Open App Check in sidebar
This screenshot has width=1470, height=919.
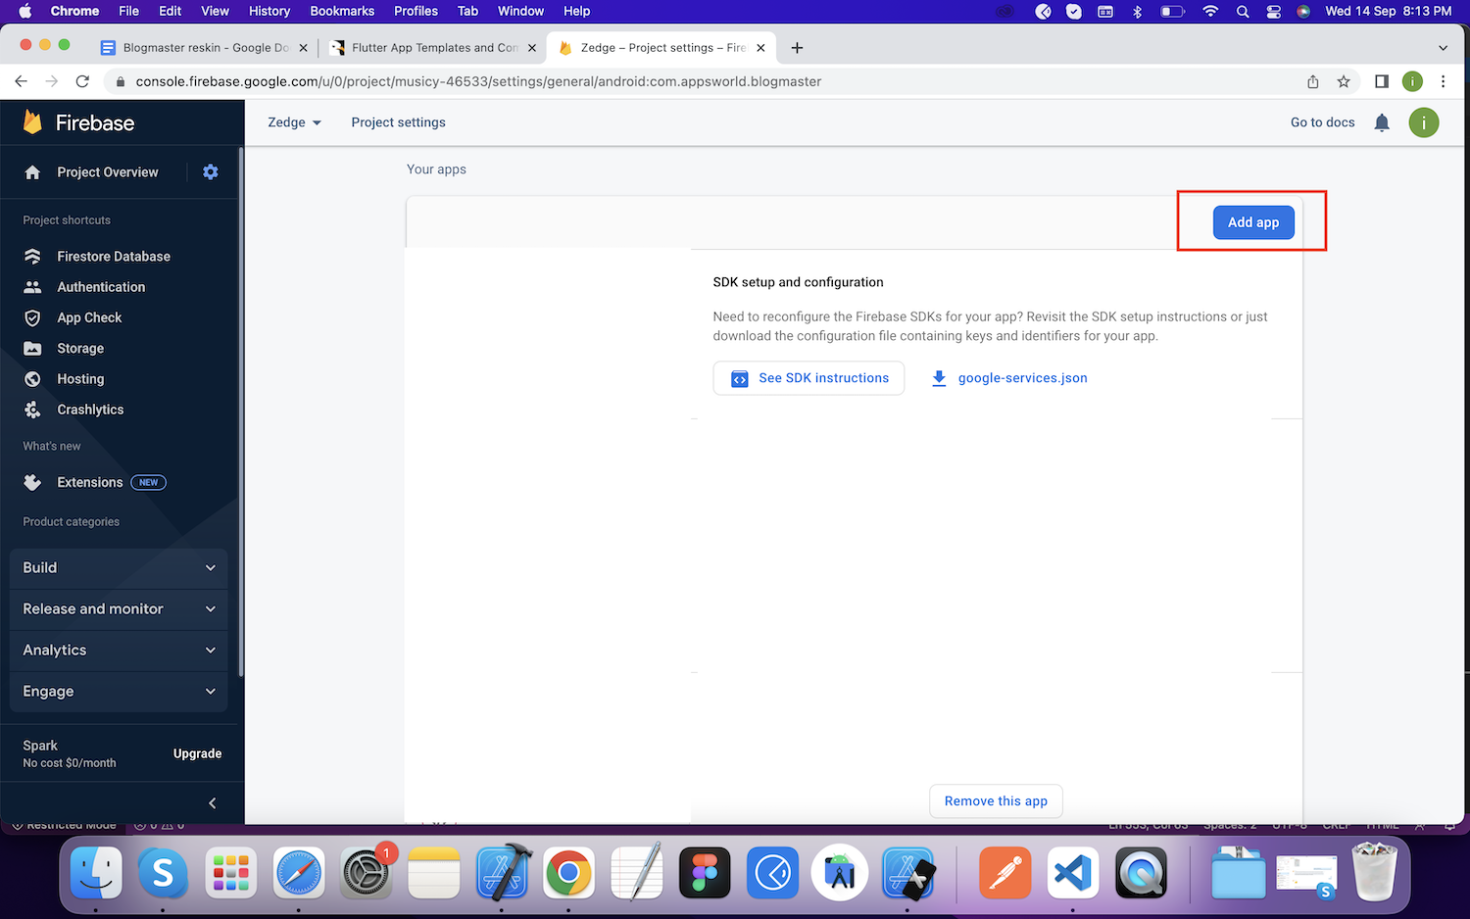(88, 317)
